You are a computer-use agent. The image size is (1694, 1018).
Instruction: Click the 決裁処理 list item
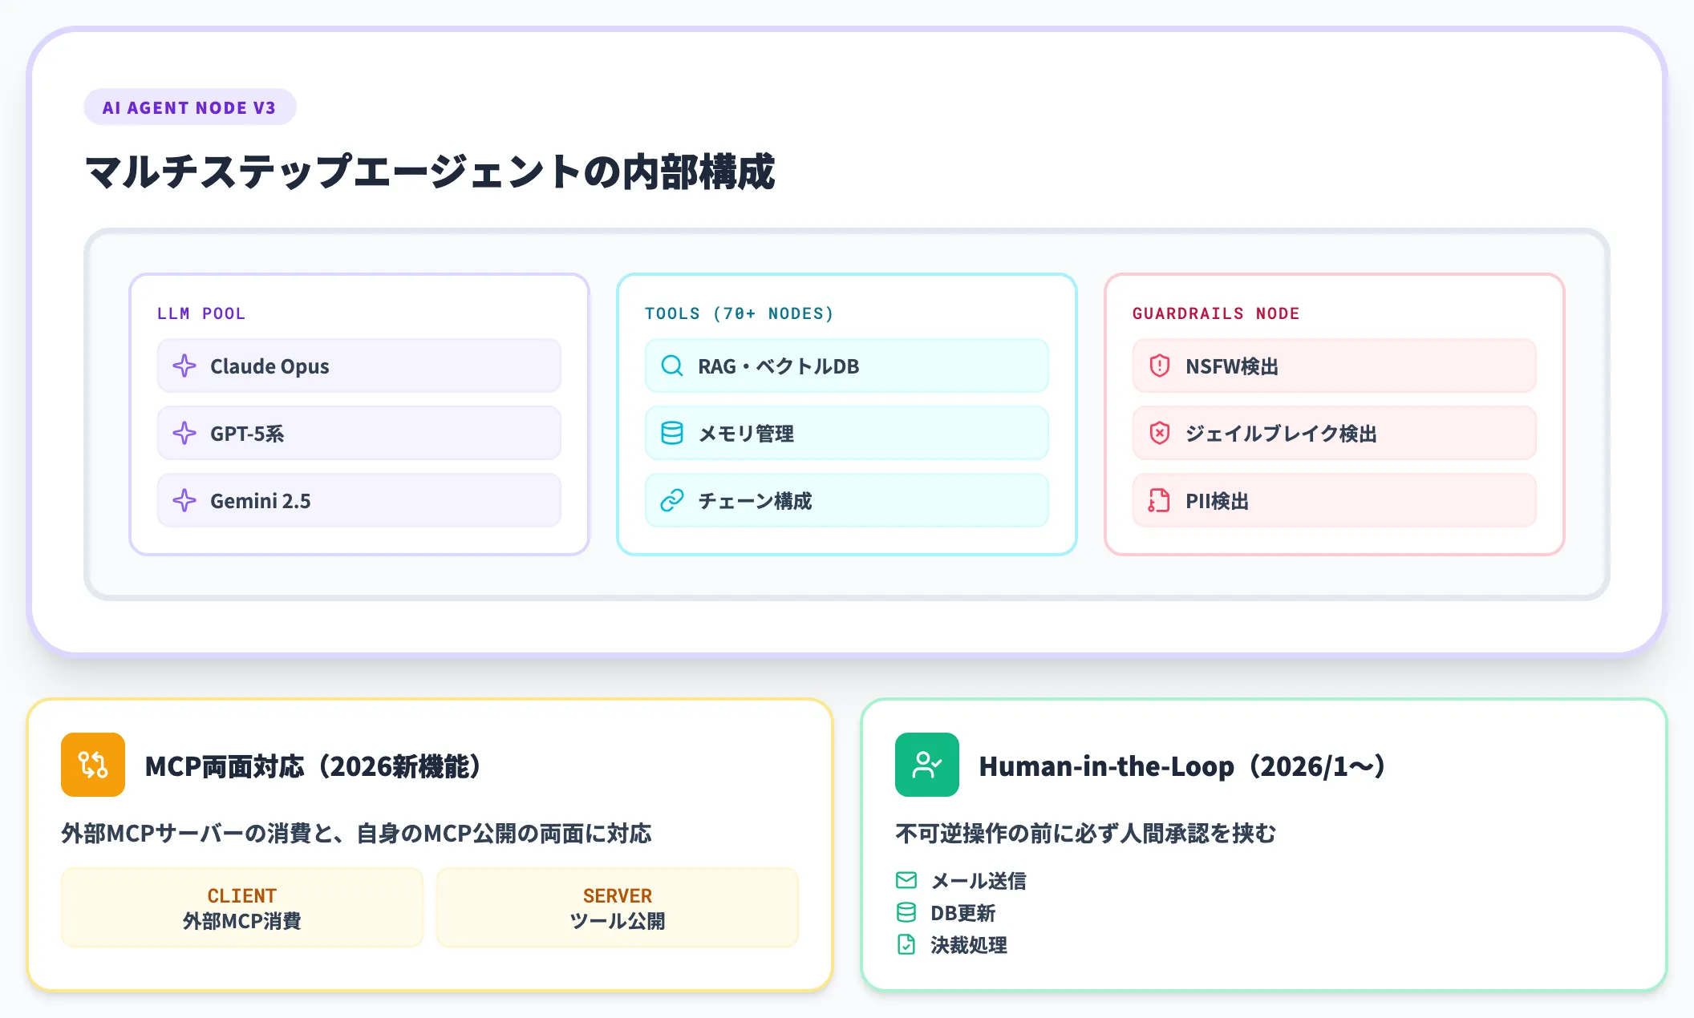click(951, 945)
